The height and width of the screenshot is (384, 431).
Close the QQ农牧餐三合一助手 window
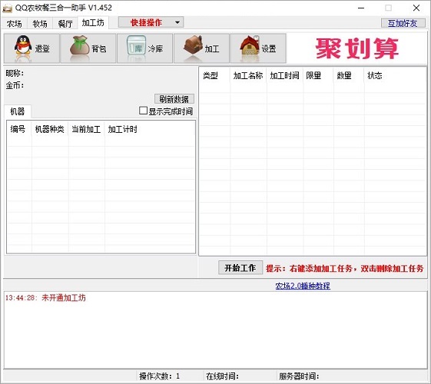(x=416, y=8)
